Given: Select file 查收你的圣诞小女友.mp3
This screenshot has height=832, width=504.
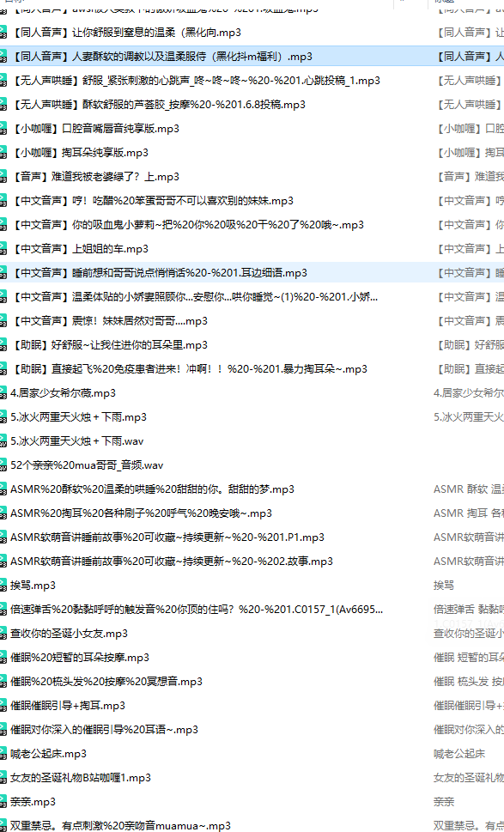Looking at the screenshot, I should 69,634.
